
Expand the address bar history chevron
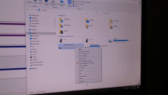[94, 13]
